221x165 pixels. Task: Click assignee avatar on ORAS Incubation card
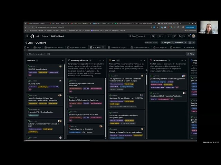point(184,93)
